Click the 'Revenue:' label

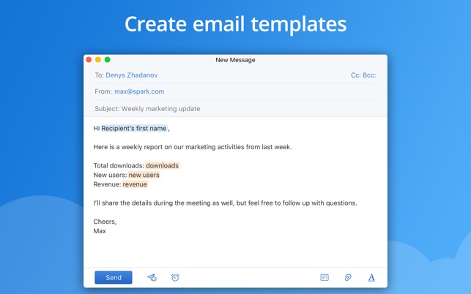[107, 184]
